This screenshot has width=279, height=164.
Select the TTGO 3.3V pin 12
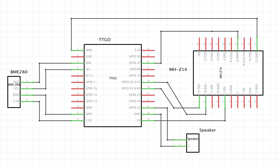point(77,120)
